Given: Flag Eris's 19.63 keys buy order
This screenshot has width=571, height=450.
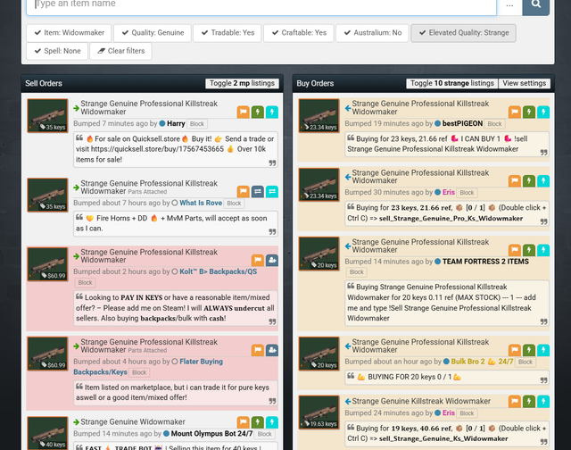Looking at the screenshot, I should click(515, 402).
